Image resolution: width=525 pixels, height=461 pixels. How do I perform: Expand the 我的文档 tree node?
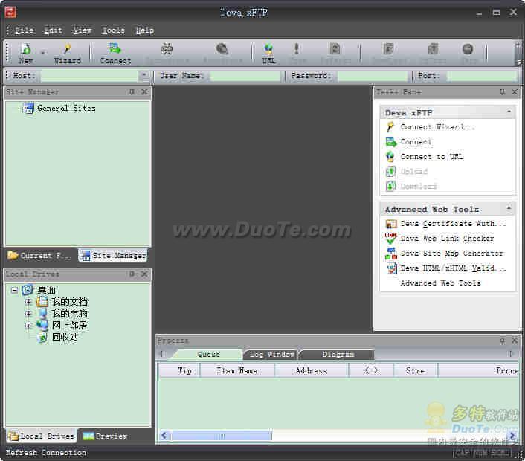tap(29, 302)
